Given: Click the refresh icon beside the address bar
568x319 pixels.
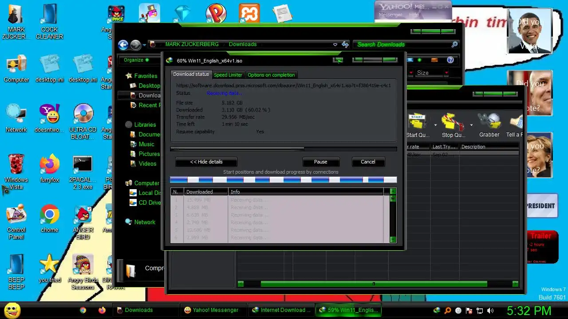Looking at the screenshot, I should pyautogui.click(x=345, y=44).
